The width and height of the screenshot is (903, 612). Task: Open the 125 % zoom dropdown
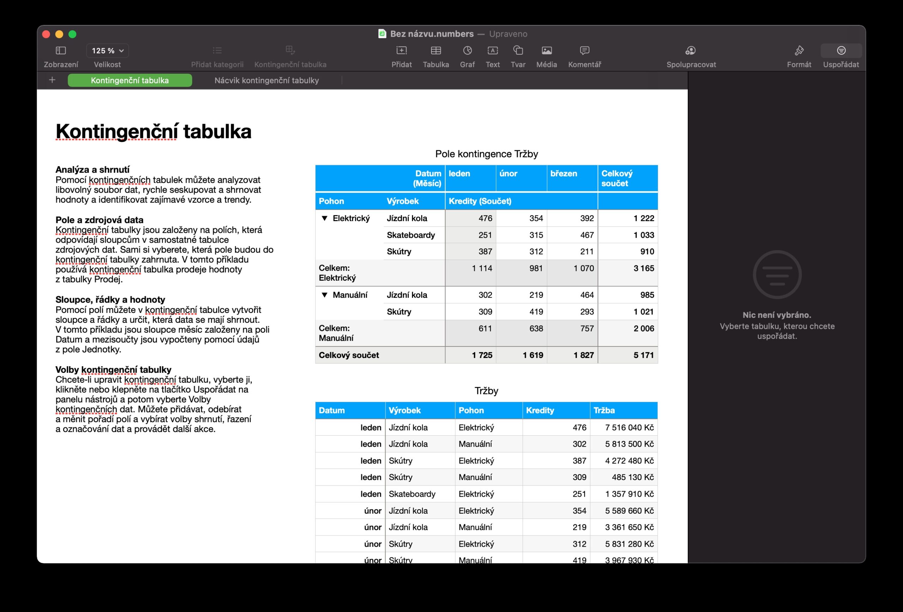coord(107,50)
